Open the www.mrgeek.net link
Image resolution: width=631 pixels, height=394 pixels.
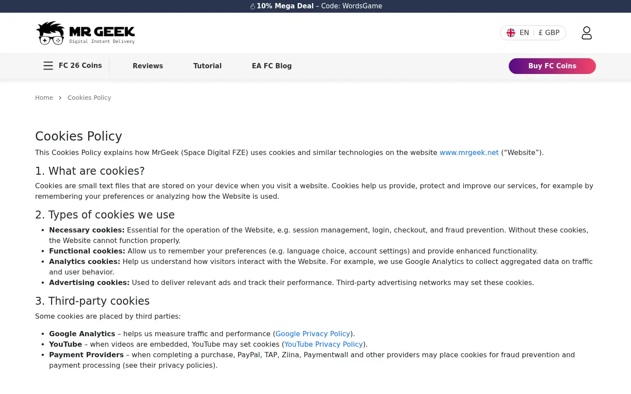[x=469, y=152]
